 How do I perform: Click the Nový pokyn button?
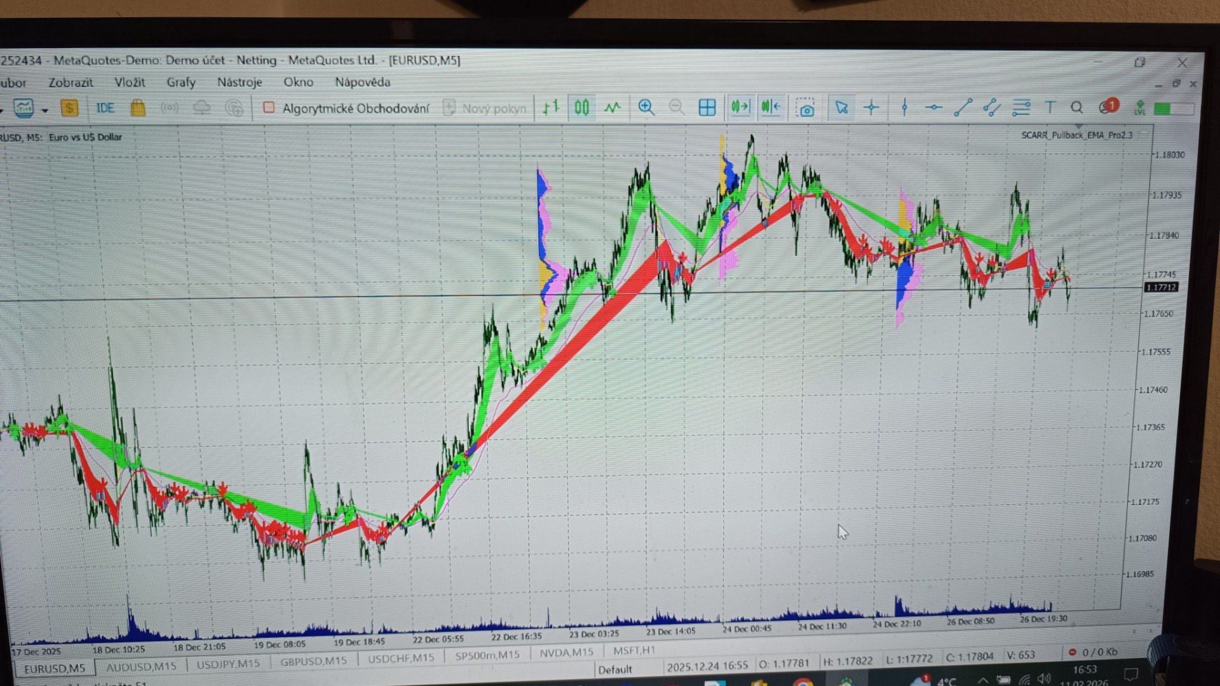tap(486, 109)
